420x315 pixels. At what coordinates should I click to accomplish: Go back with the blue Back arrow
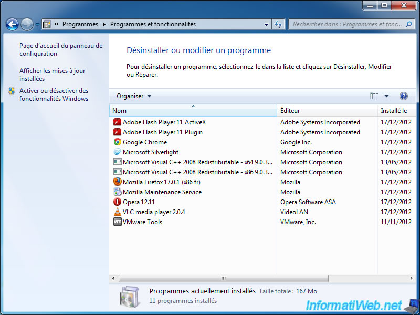[12, 24]
